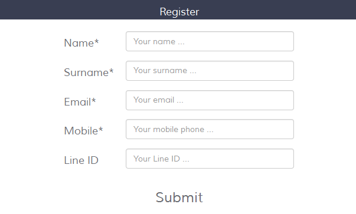356x214 pixels.
Task: Click into the Mobile phone field
Action: pos(210,129)
